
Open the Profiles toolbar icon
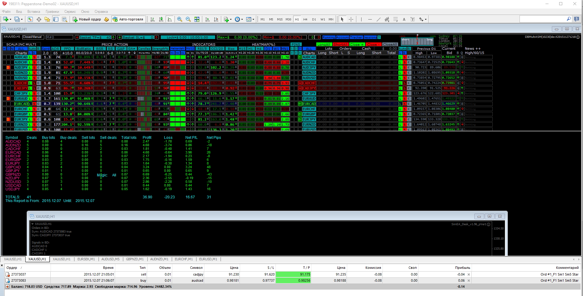[x=17, y=19]
